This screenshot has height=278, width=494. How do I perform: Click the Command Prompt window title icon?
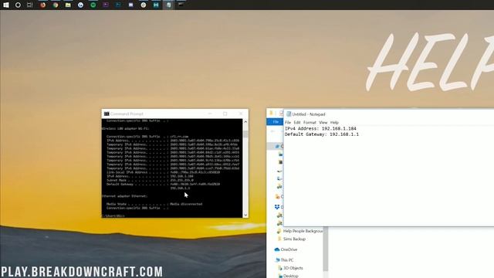pyautogui.click(x=107, y=114)
